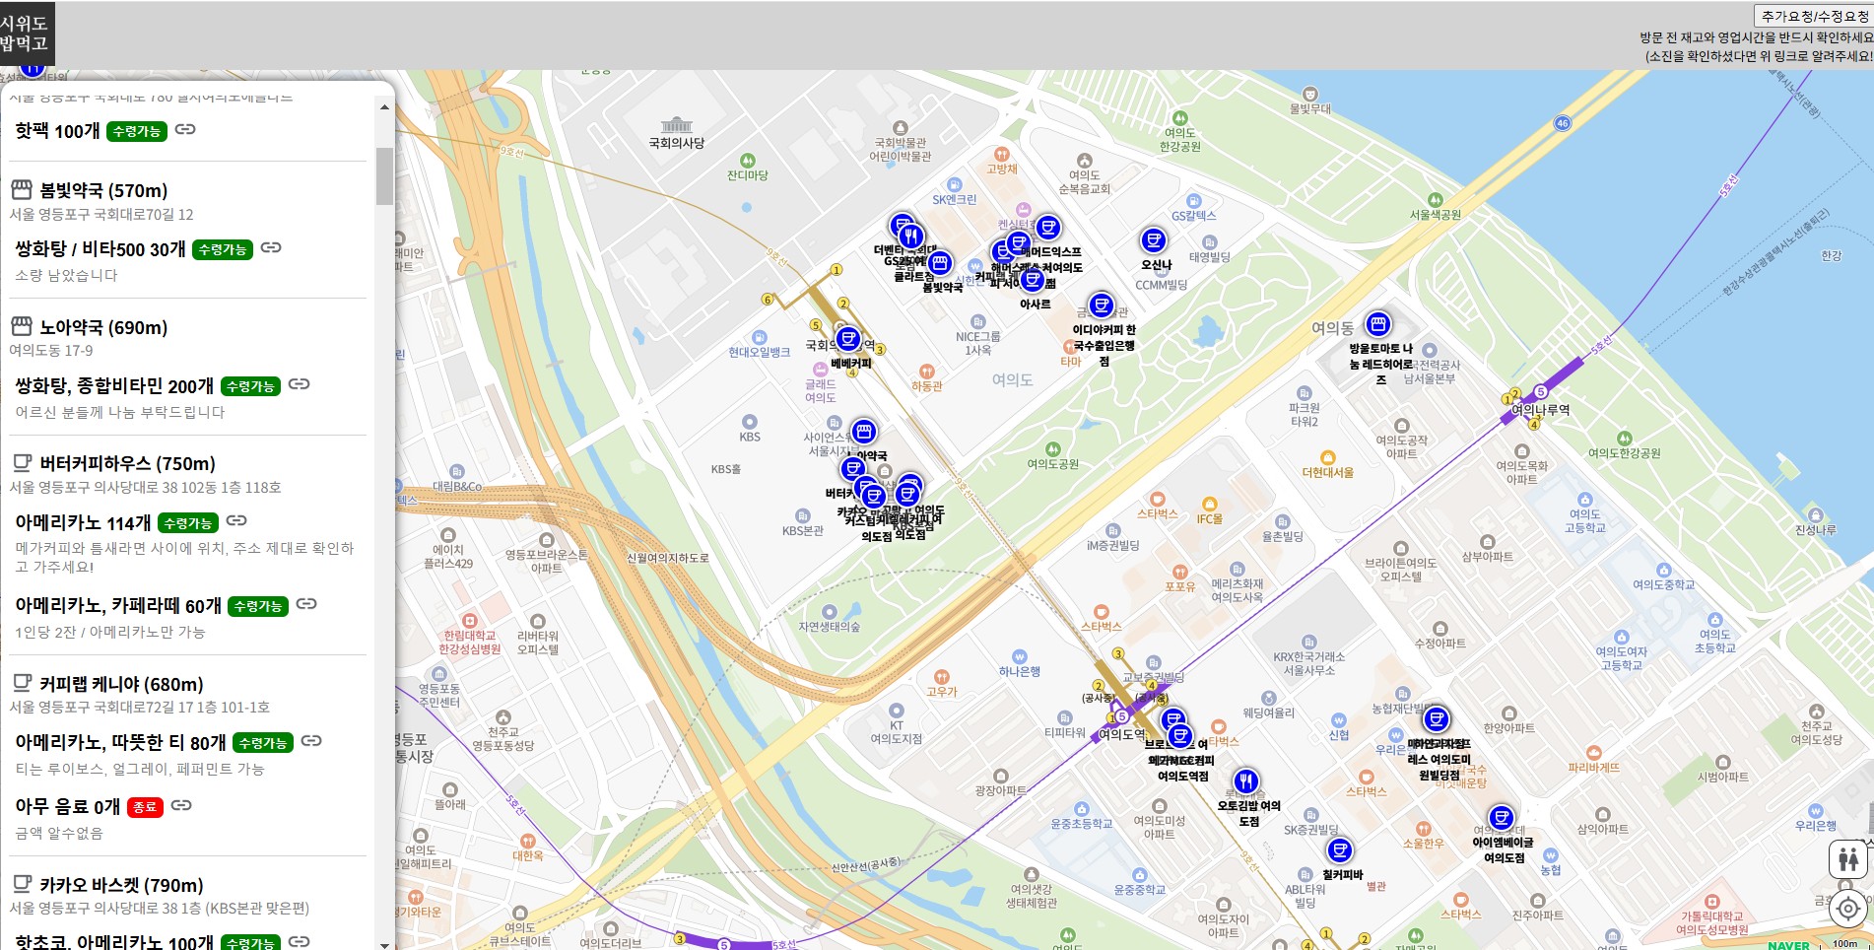The width and height of the screenshot is (1874, 950).
Task: Select the 아이엠베이글 여의도점 marker
Action: [x=1502, y=818]
